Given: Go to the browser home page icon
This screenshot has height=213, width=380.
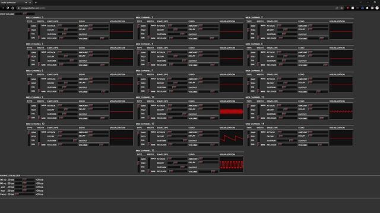Looking at the screenshot, I should [x=12, y=8].
